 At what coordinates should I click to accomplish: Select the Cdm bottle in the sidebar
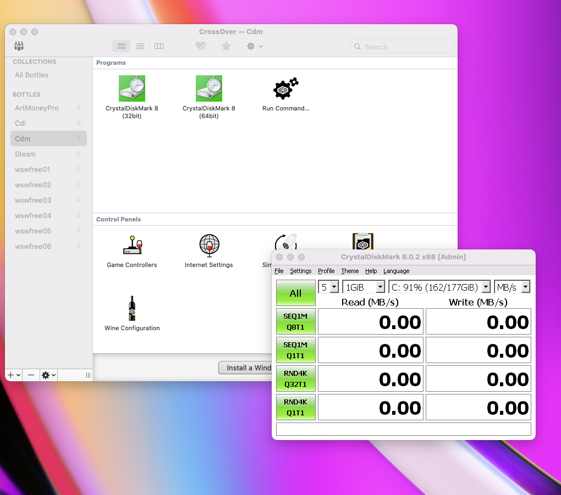point(48,138)
